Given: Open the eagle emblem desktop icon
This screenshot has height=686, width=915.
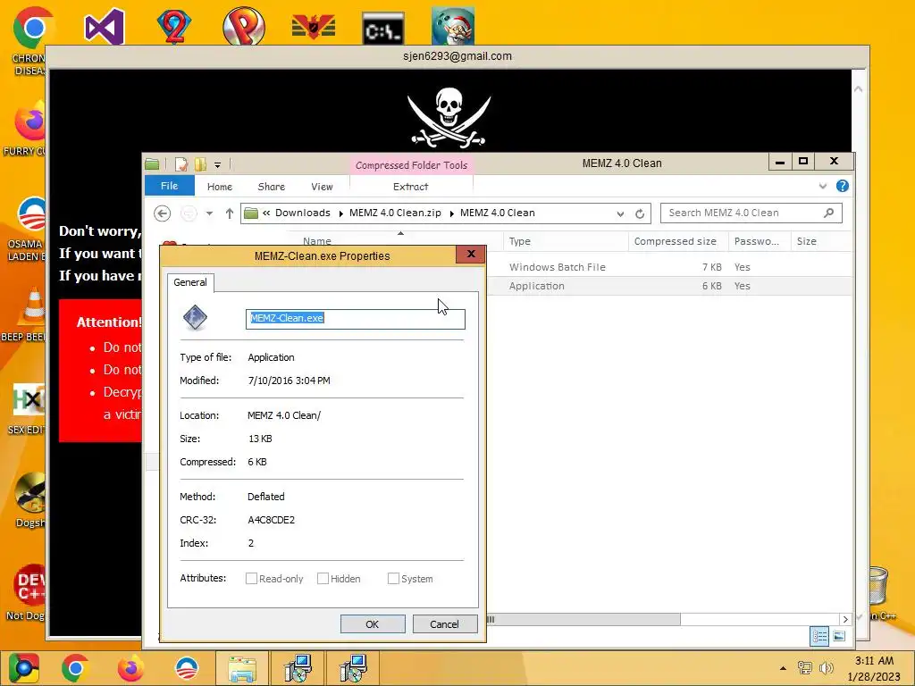Looking at the screenshot, I should [314, 27].
